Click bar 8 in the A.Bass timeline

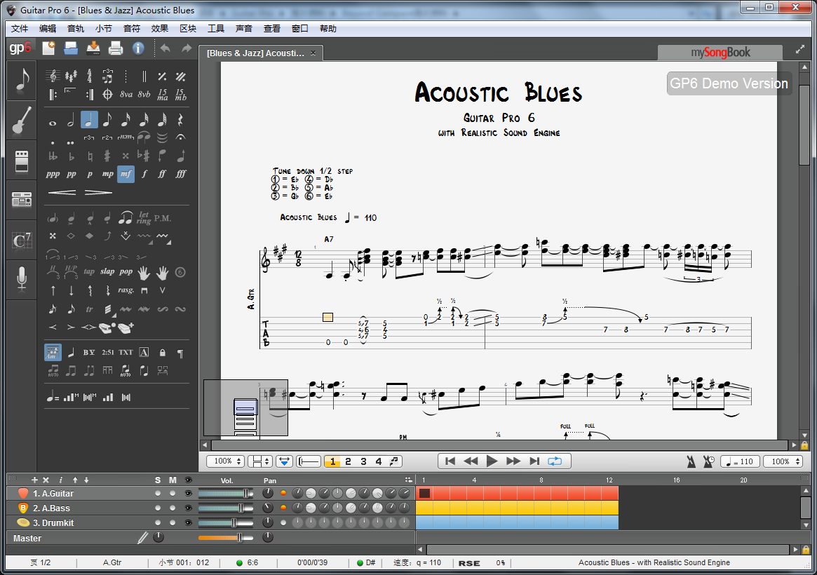tap(542, 508)
